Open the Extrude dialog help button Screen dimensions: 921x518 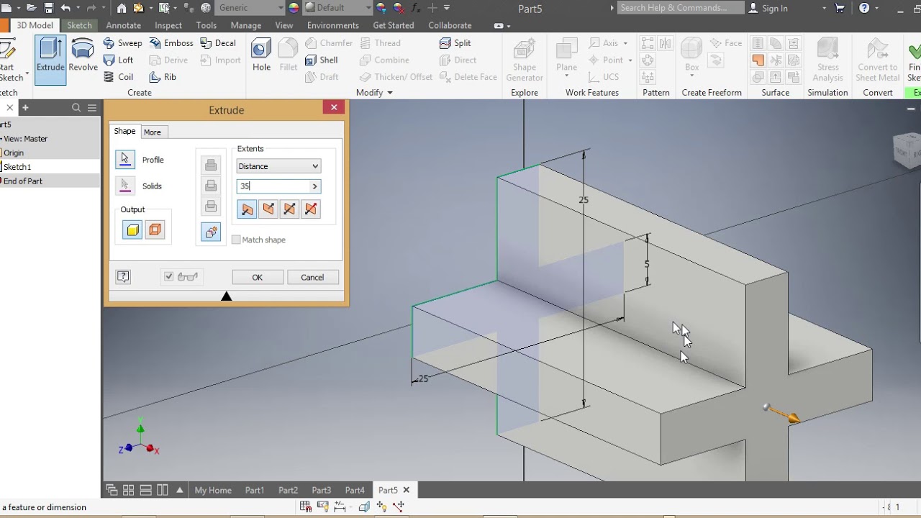(x=123, y=277)
